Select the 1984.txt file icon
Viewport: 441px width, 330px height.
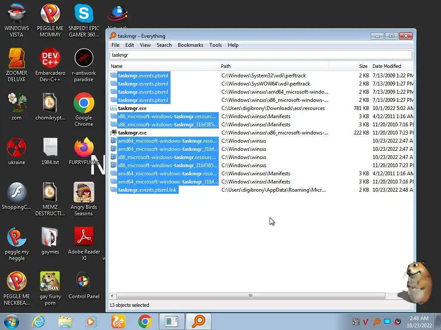[50, 151]
